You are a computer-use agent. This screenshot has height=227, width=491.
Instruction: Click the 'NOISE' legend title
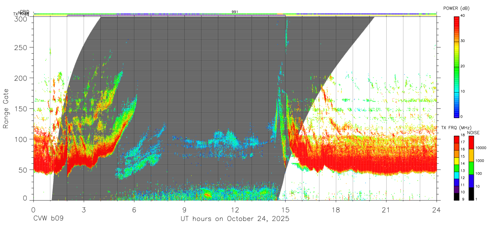point(473,133)
